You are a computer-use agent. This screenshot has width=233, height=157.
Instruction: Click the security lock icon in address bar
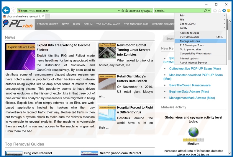click(x=127, y=11)
